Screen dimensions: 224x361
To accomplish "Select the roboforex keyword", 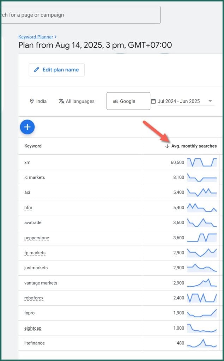I will 34,298.
